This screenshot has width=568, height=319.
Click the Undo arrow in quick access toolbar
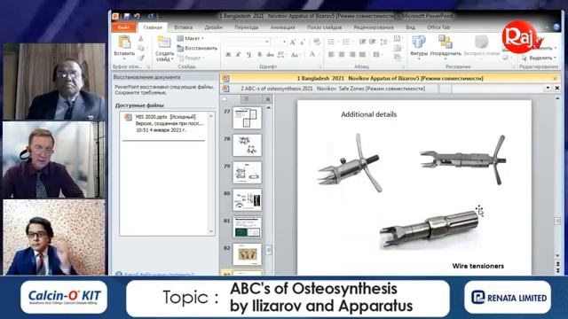pos(137,16)
